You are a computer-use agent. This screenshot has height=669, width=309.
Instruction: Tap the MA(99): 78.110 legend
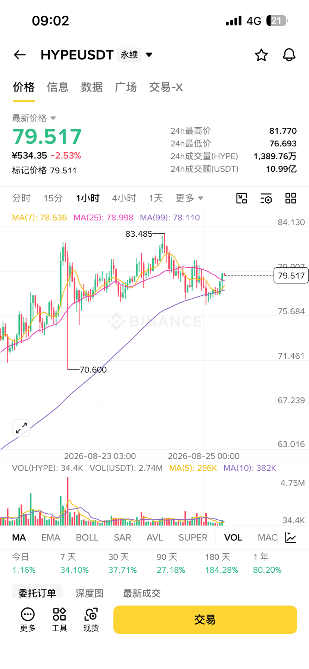[170, 218]
